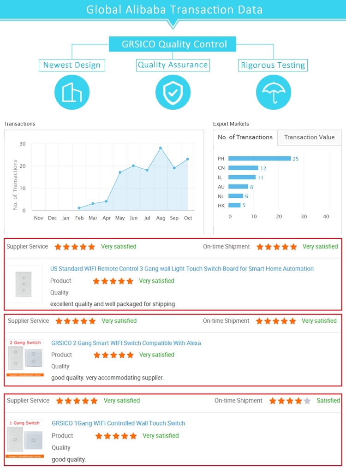The width and height of the screenshot is (346, 474).
Task: Open GRSICO 2 Gang Smart WIFI Switch link
Action: tap(126, 343)
